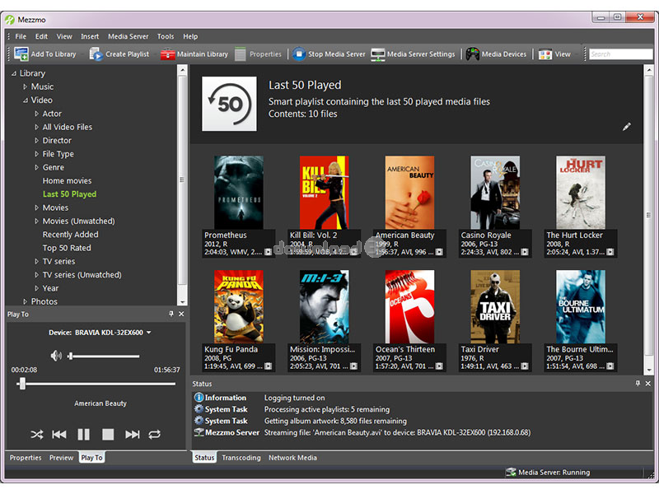Switch to the Transcoding tab
This screenshot has width=659, height=494.
pos(241,458)
